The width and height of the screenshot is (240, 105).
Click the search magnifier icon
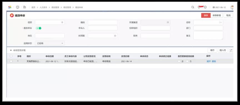pos(193,7)
